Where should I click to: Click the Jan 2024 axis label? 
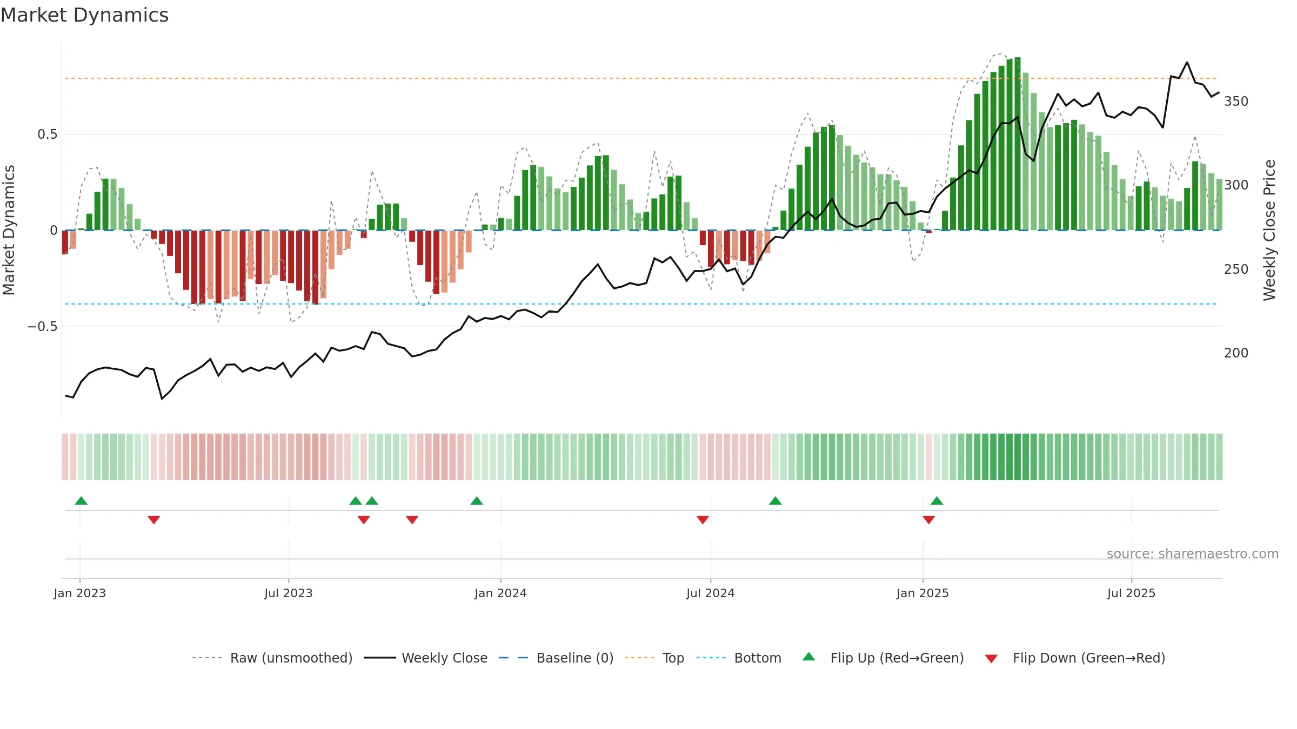tap(500, 593)
